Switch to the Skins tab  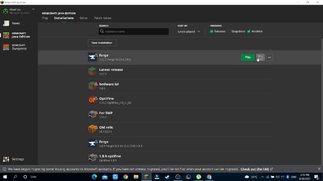pos(83,18)
